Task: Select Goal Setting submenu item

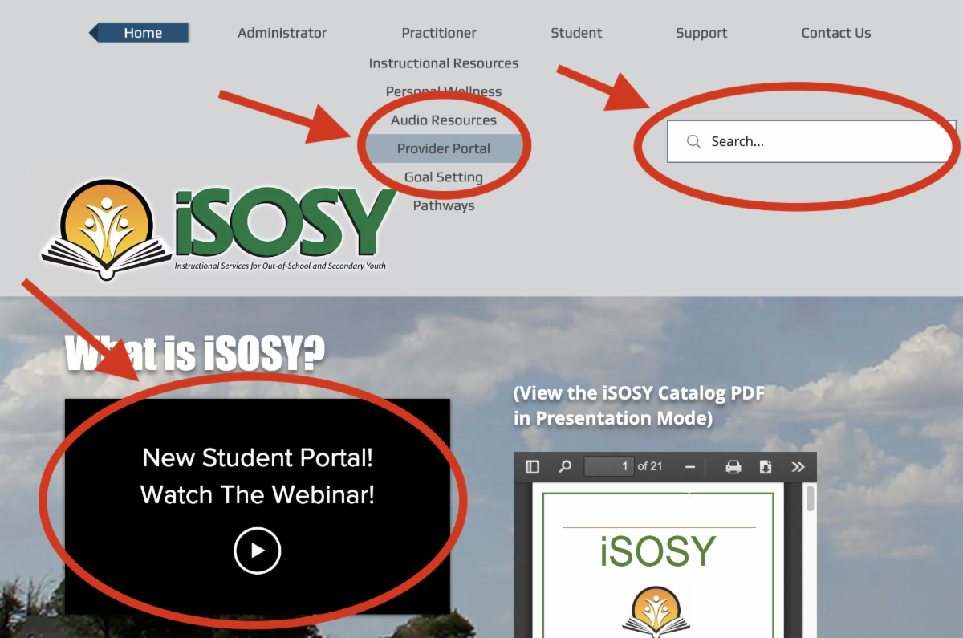Action: (444, 177)
